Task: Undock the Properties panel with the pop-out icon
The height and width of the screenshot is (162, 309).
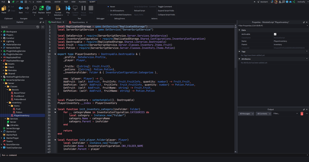Action: (304, 22)
